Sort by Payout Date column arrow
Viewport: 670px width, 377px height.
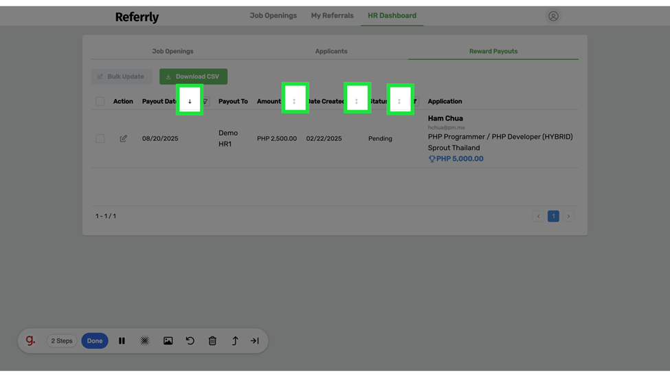pos(190,101)
